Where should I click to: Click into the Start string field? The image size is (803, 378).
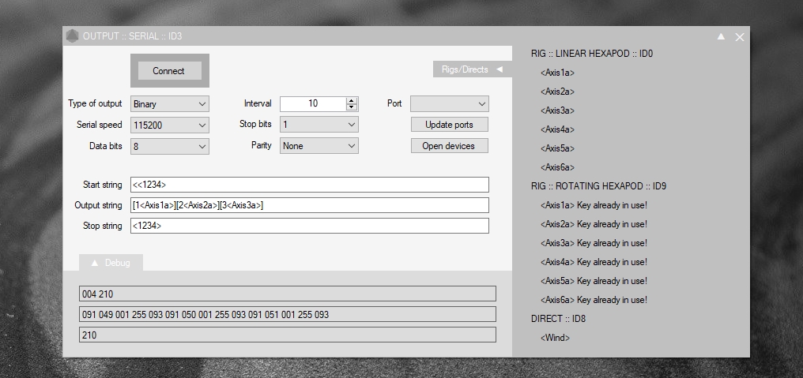[309, 185]
